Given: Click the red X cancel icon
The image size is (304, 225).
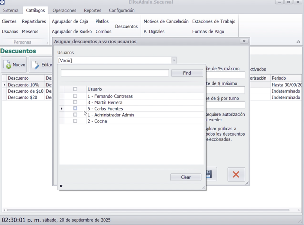Looking at the screenshot, I should [x=236, y=174].
